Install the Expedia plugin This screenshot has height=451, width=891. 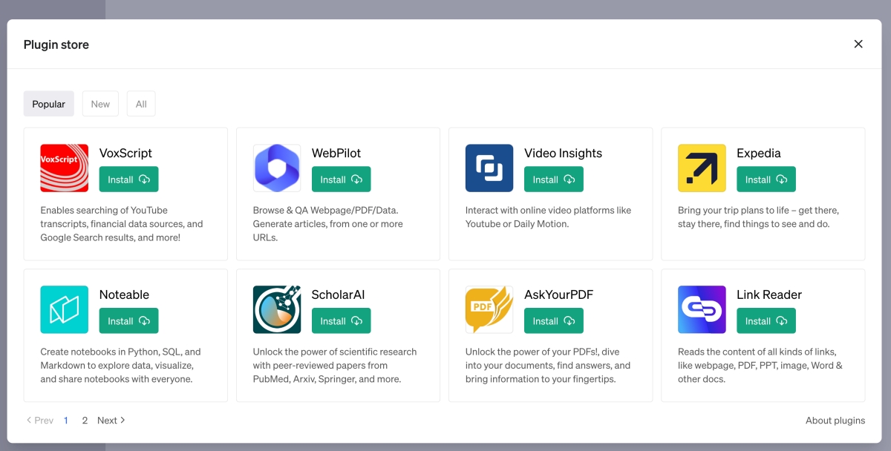766,180
